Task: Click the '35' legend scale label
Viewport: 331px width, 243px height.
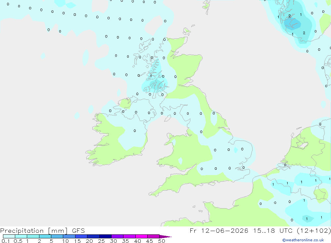Action: coord(125,241)
